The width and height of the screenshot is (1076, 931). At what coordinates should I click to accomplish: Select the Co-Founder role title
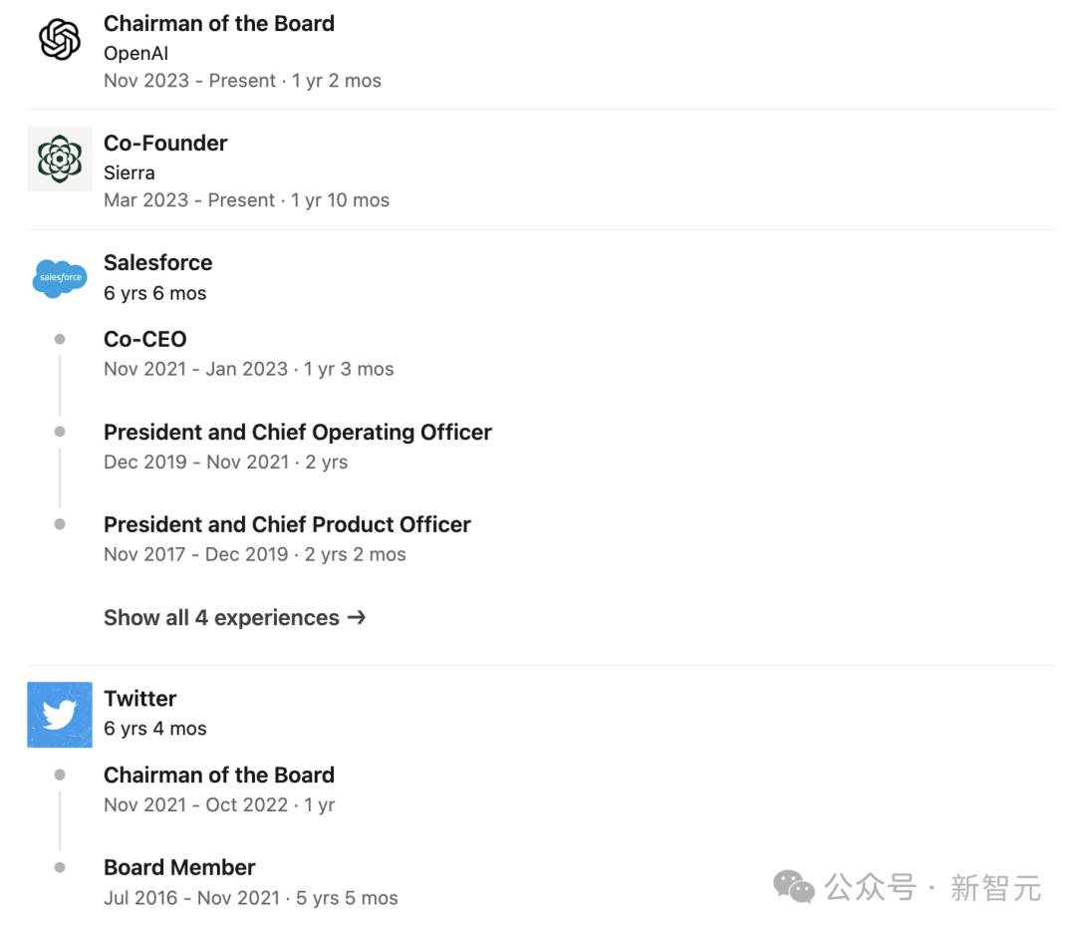click(x=165, y=144)
